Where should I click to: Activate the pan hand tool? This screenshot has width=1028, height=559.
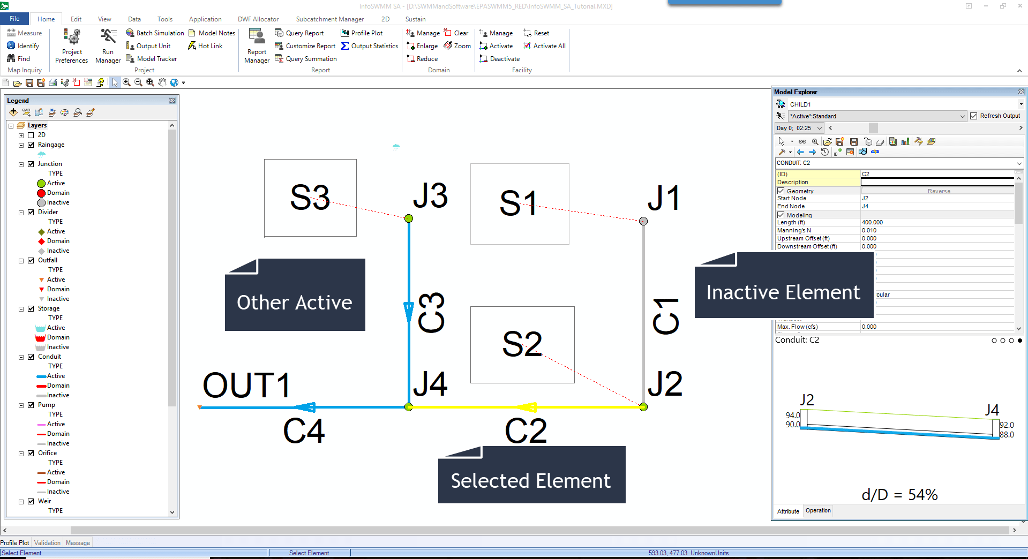pos(162,82)
